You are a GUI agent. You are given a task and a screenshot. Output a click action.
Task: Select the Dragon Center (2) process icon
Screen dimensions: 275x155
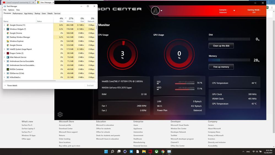(x=8, y=53)
